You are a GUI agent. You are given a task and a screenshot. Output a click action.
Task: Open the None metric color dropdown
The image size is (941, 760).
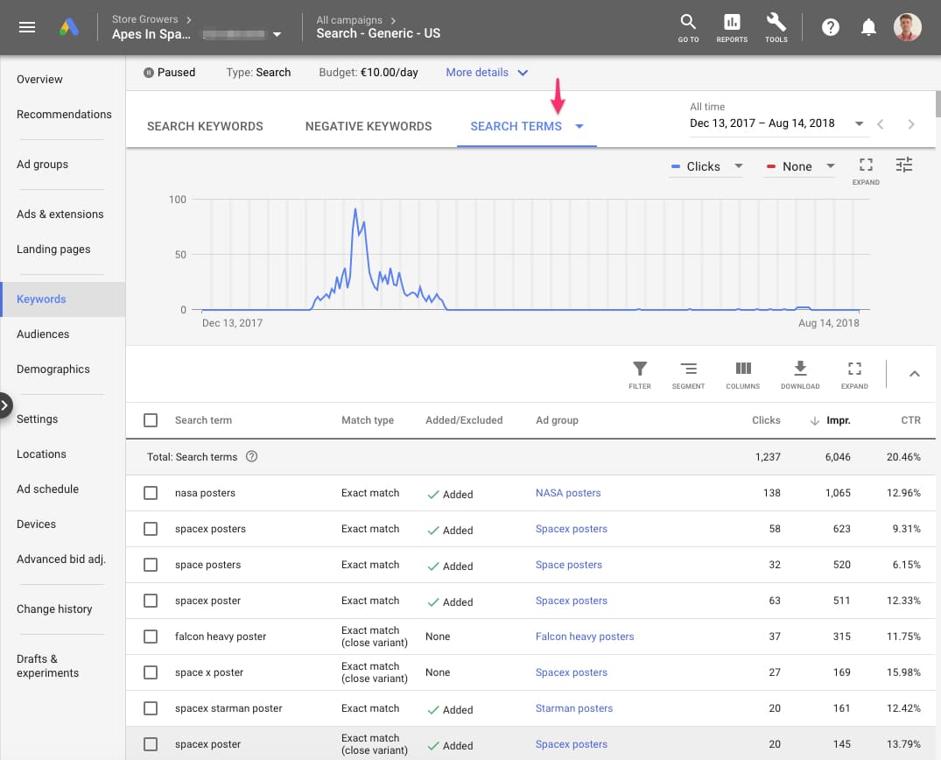coord(800,166)
